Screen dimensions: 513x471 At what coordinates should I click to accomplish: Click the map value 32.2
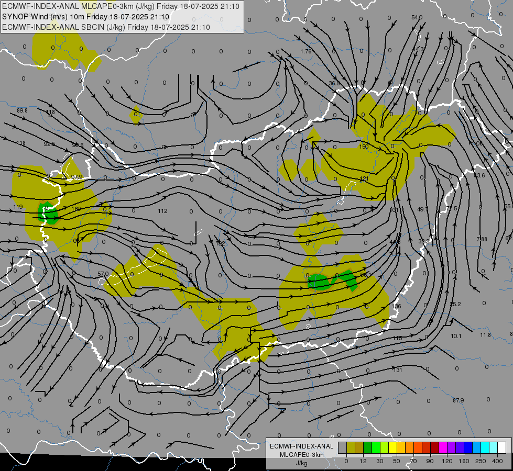[424, 241]
